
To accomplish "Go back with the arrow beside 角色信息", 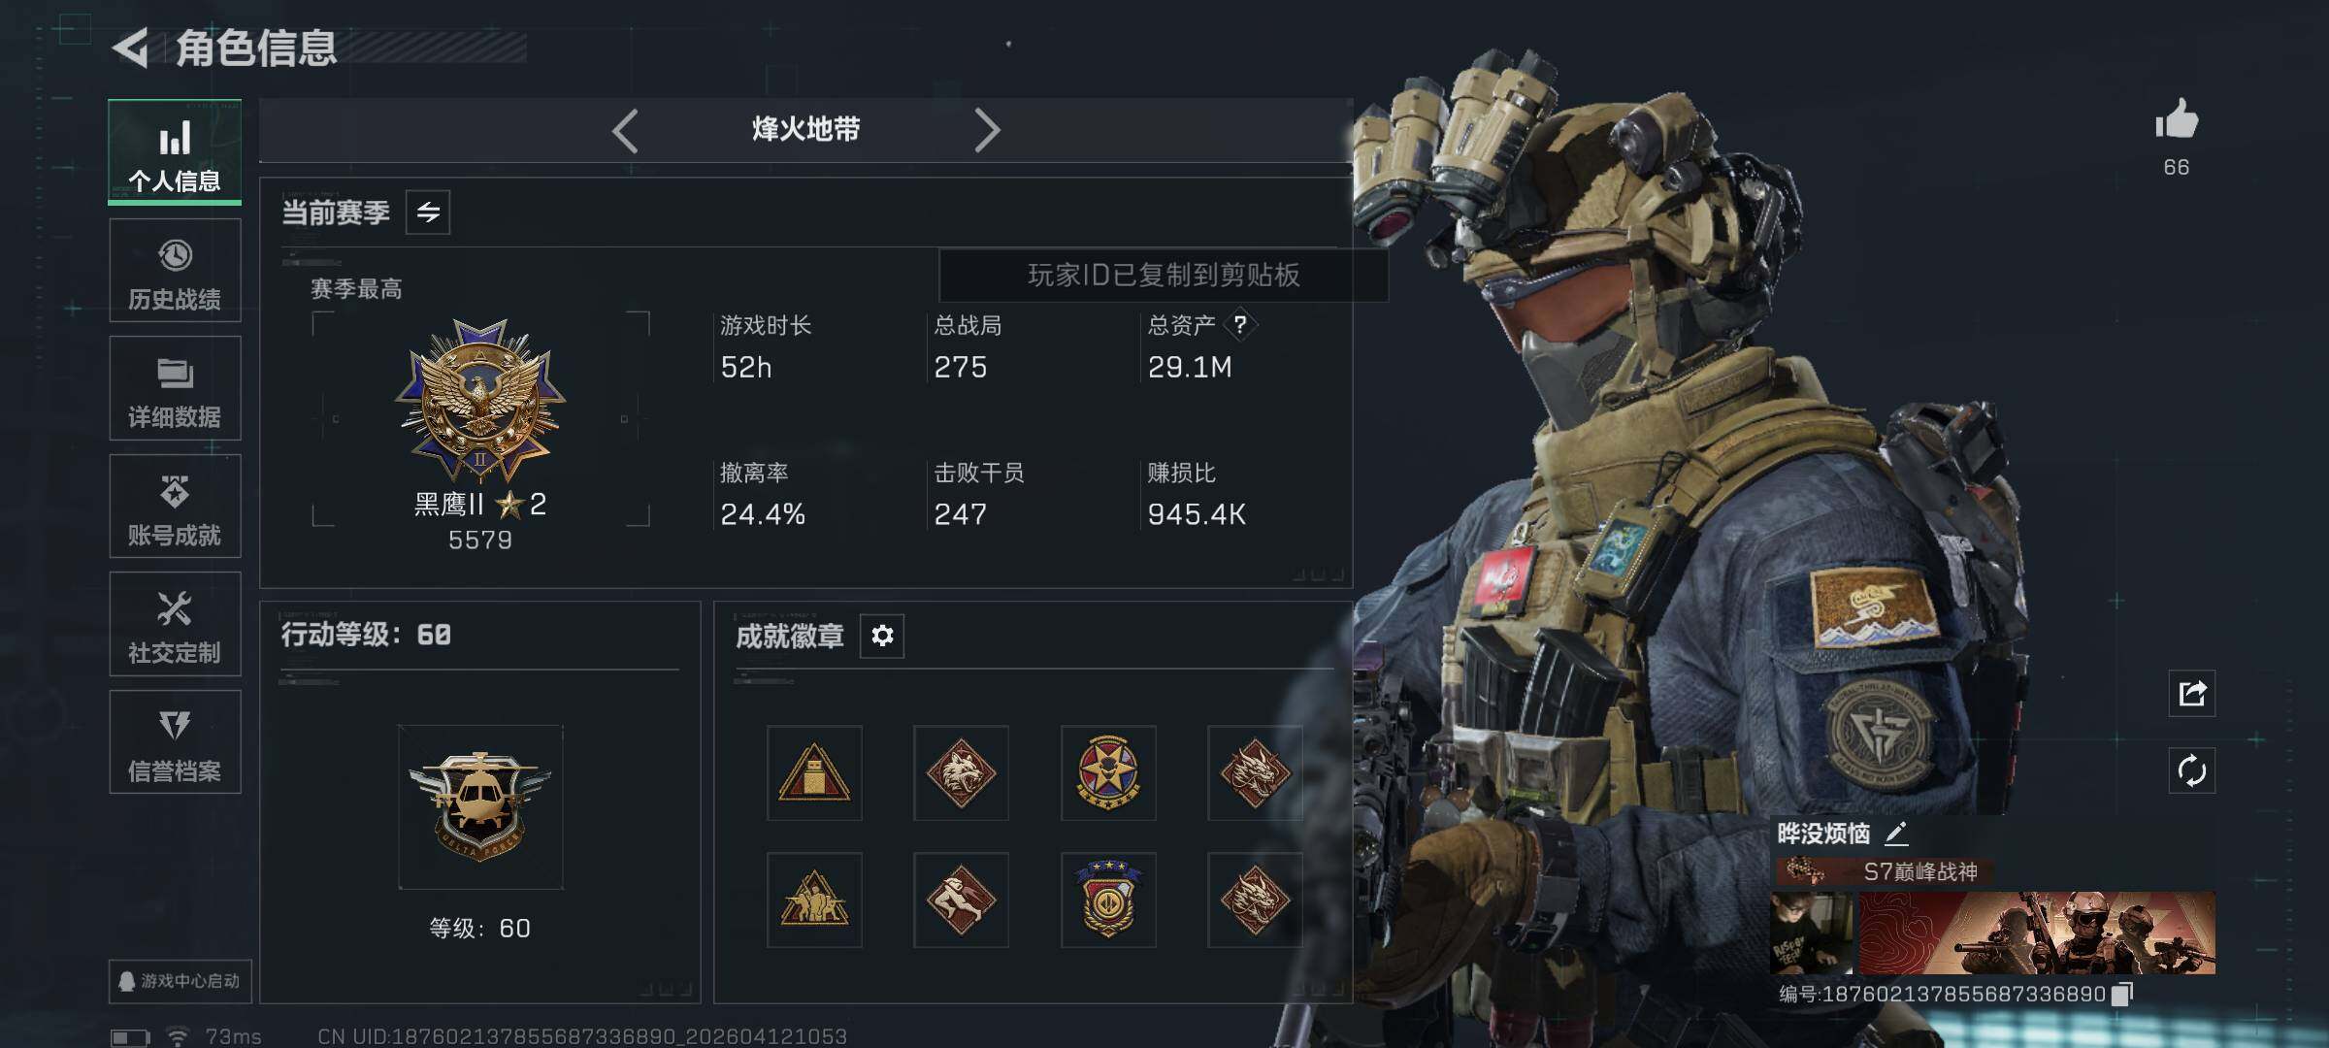I will (x=131, y=48).
